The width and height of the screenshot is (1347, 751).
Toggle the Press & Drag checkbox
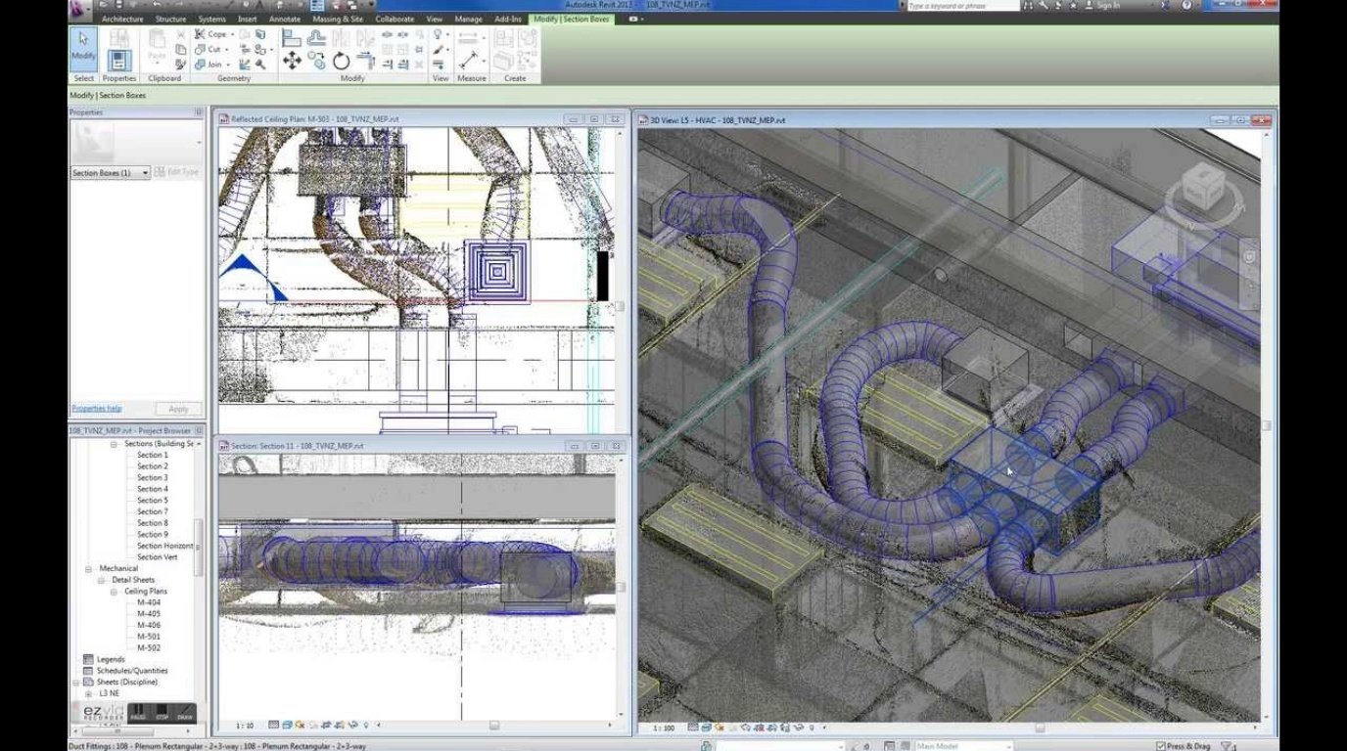(x=1162, y=746)
